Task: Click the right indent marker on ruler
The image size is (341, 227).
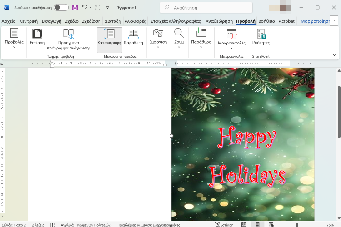Action: click(165, 64)
